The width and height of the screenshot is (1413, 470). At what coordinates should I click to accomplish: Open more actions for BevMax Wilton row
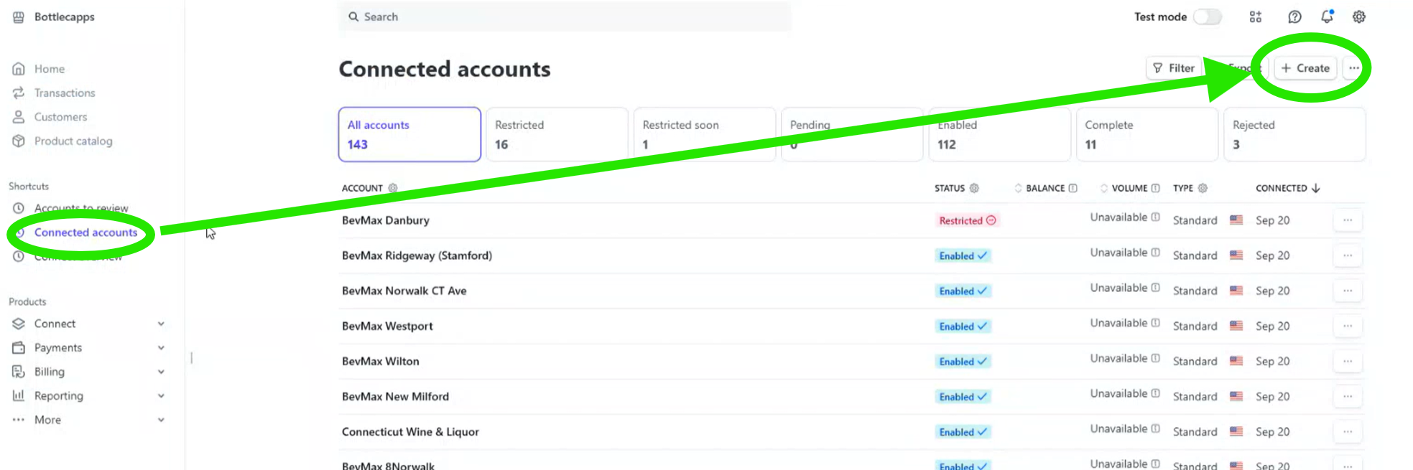1348,361
